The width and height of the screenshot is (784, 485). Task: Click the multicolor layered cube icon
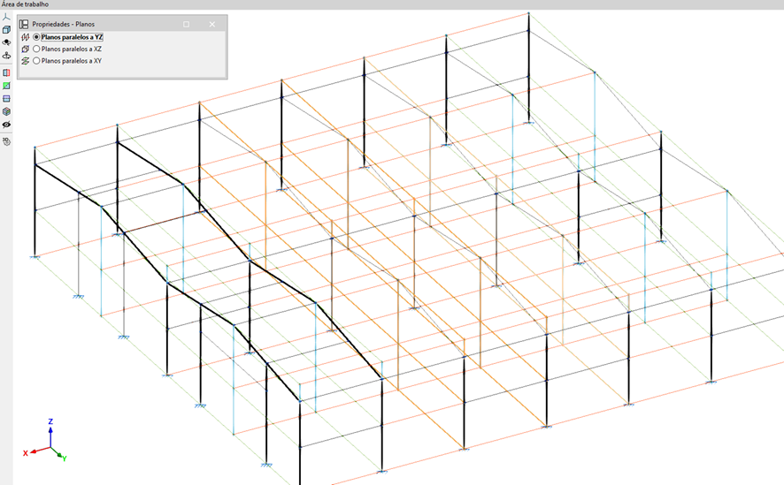click(6, 112)
